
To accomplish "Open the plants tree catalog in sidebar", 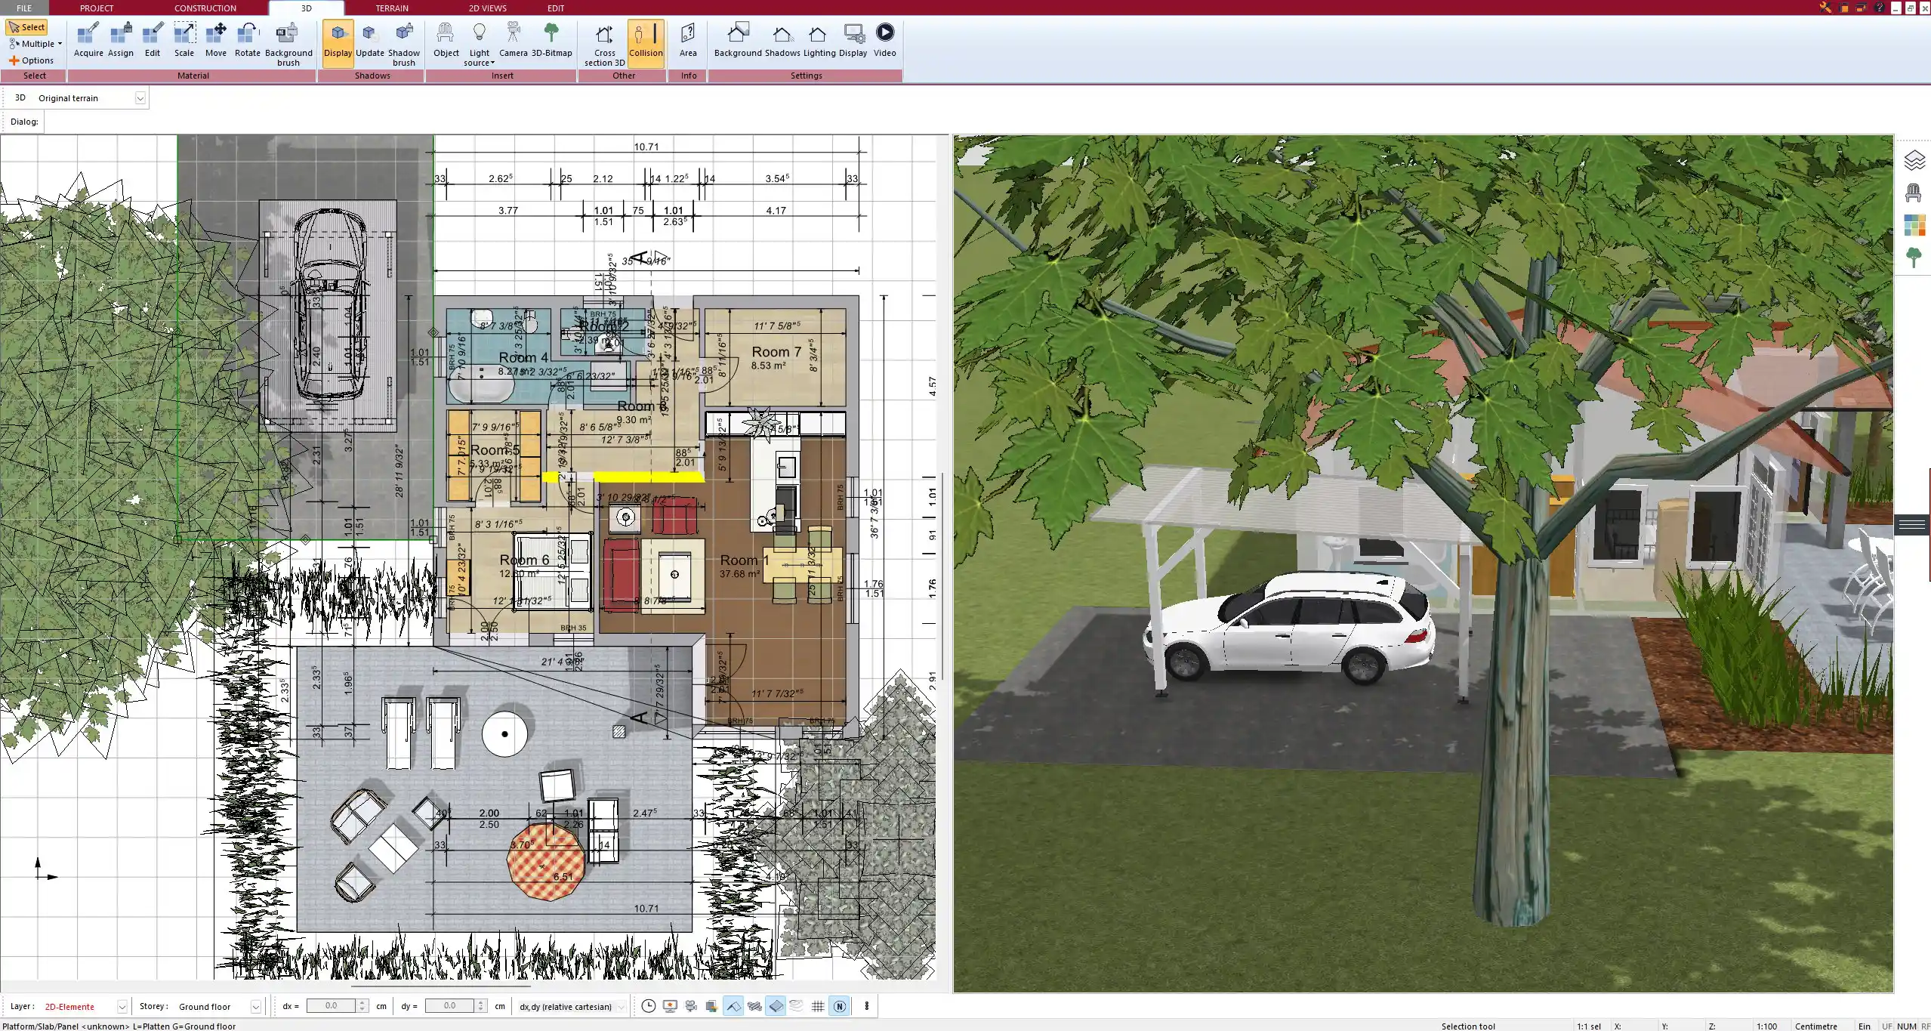I will click(1914, 258).
